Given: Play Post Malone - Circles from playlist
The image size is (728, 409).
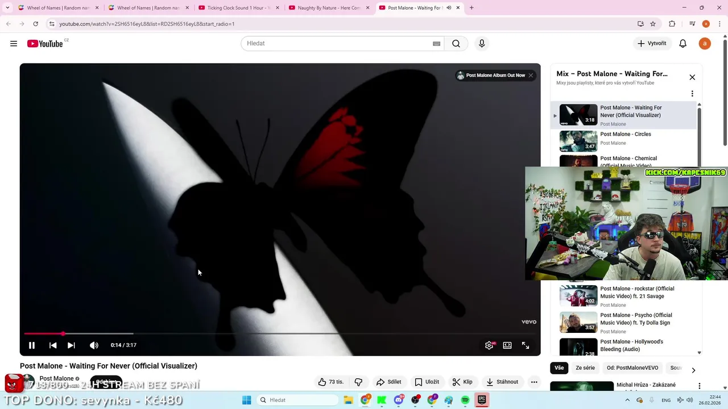Looking at the screenshot, I should click(624, 141).
